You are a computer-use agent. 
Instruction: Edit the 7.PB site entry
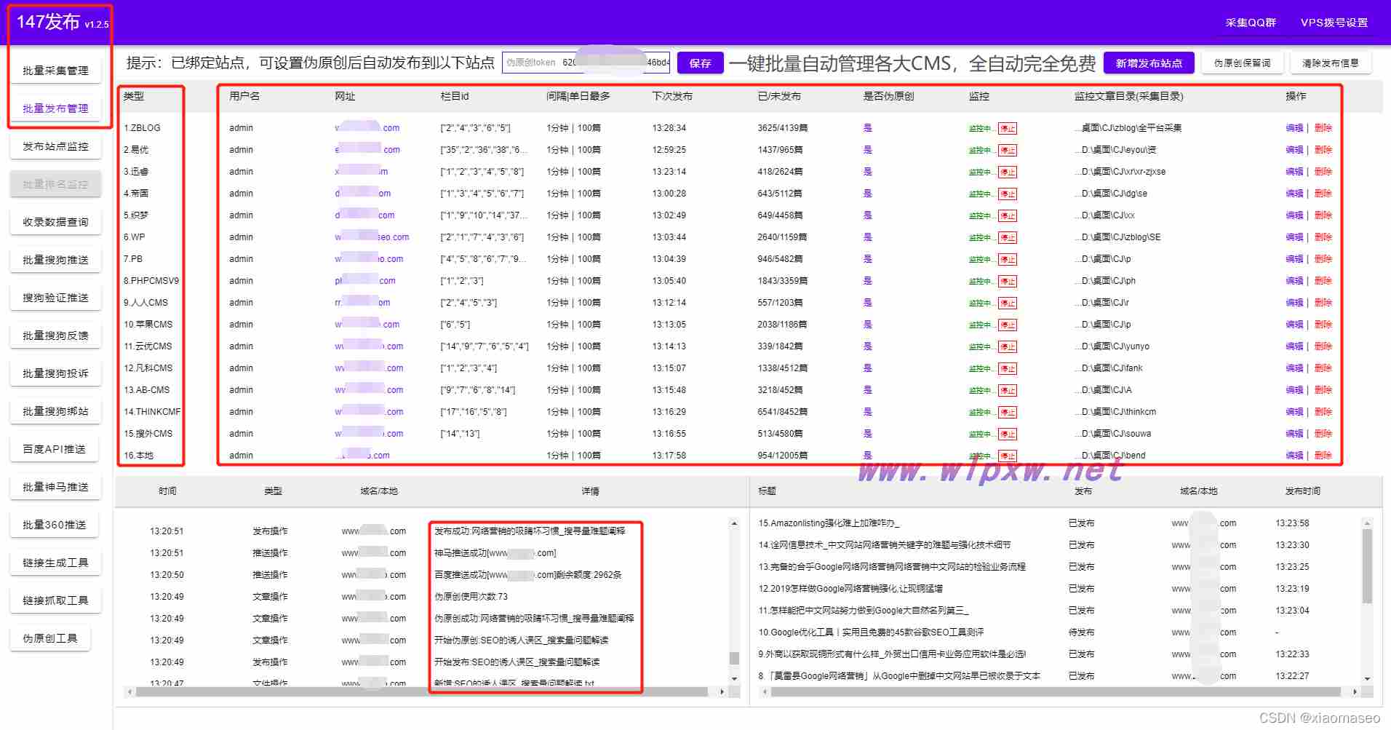[x=1294, y=259]
